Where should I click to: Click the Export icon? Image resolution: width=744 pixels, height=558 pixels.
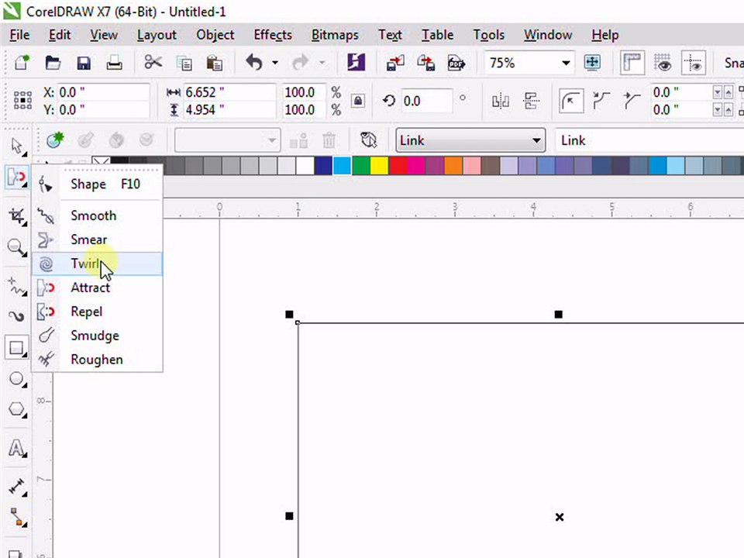click(425, 63)
